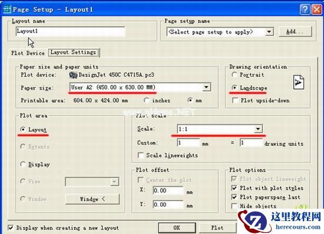The height and width of the screenshot is (234, 324).
Task: Open the page setup name dropdown
Action: [x=269, y=32]
